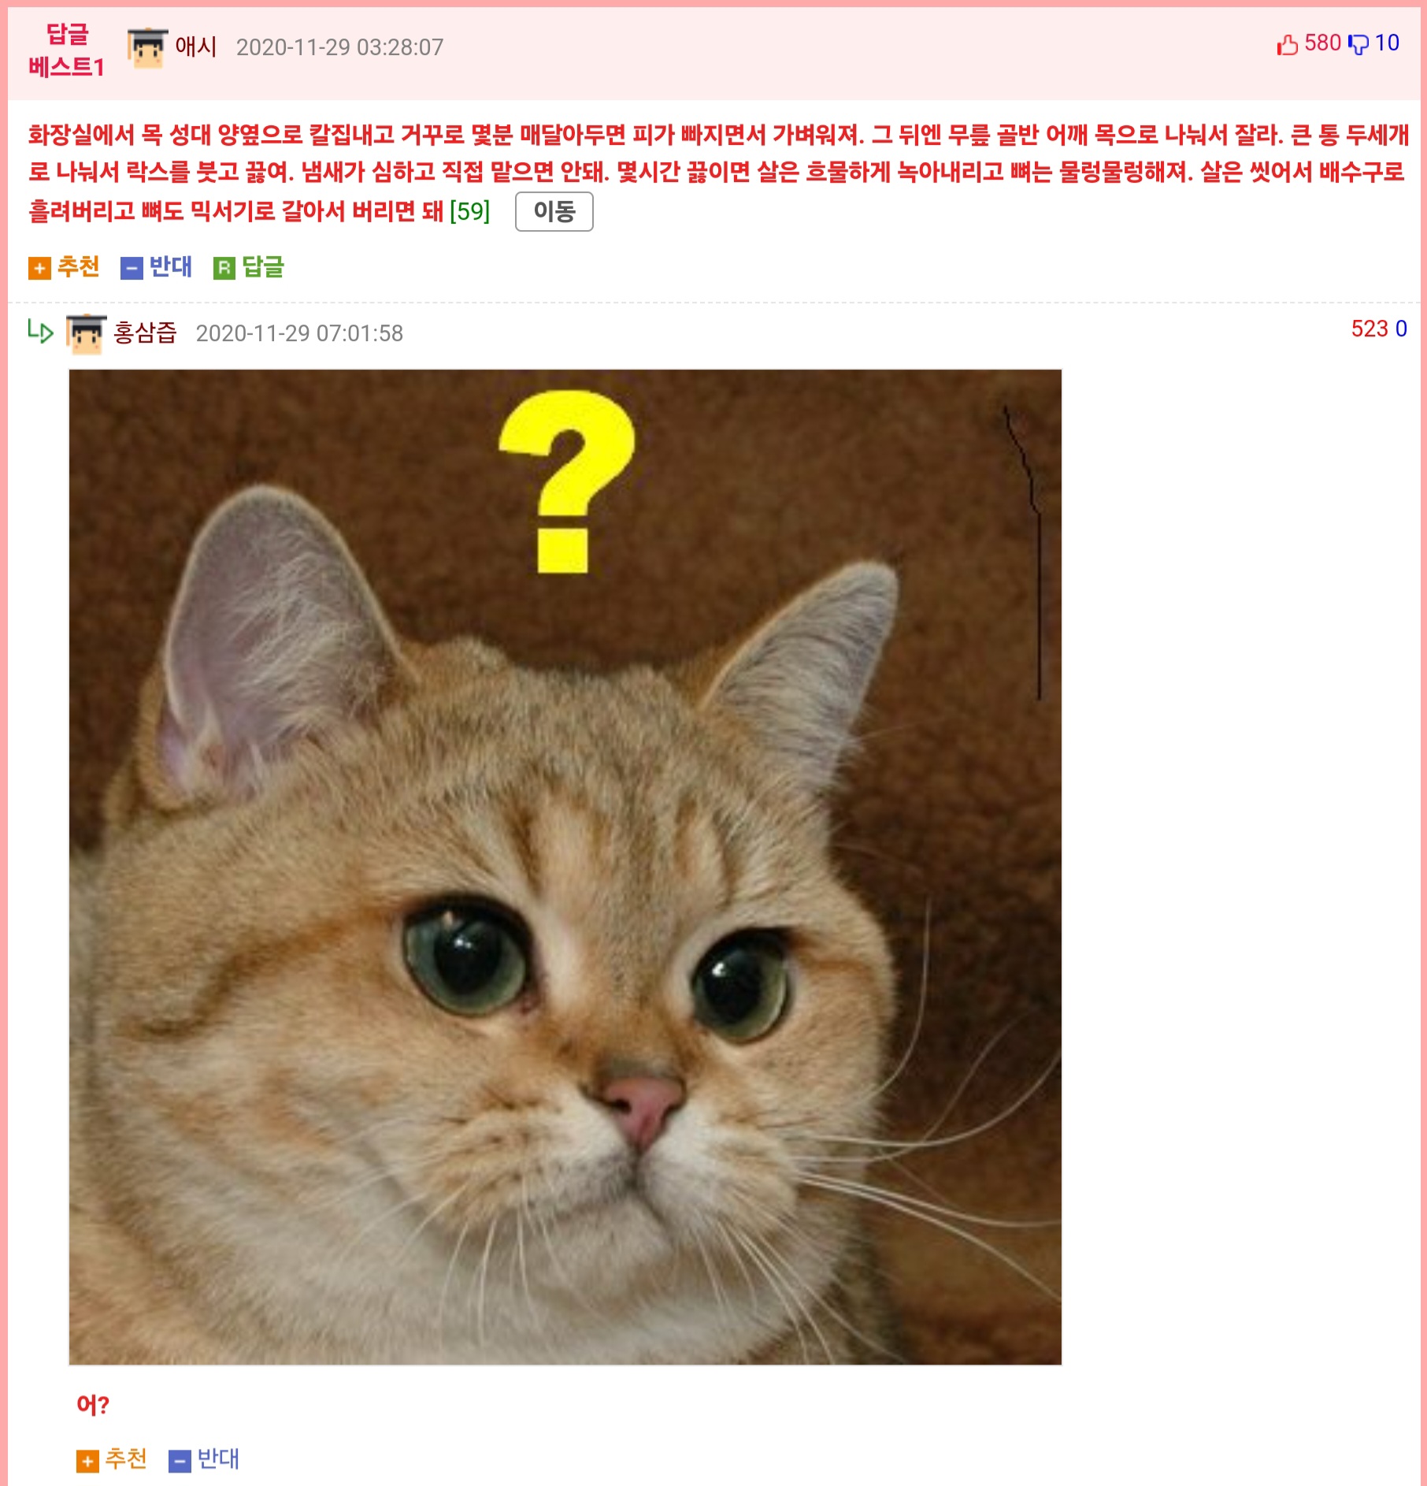Viewport: 1427px width, 1486px height.
Task: Open the confused cat image
Action: 565,867
